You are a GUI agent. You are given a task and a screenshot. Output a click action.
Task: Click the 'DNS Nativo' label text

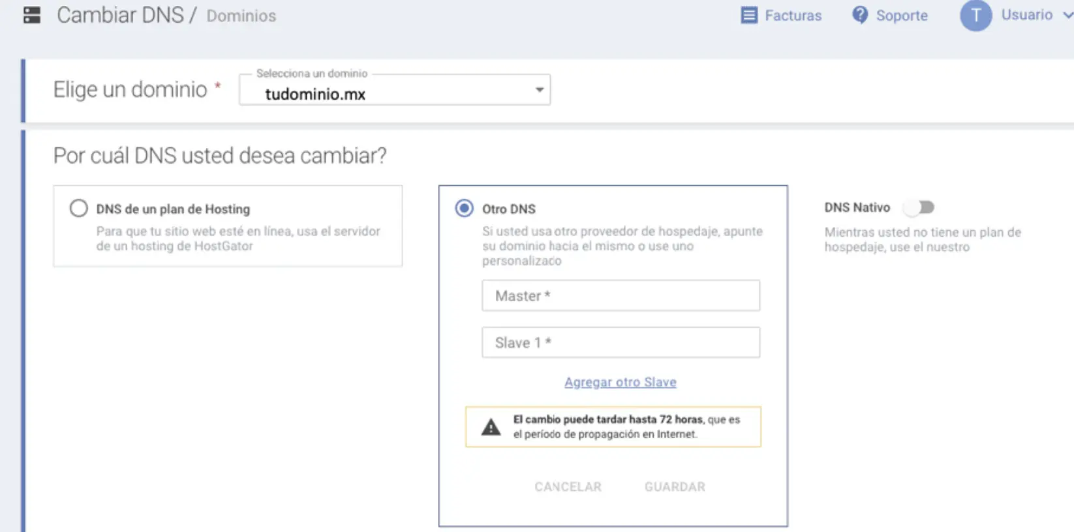857,207
